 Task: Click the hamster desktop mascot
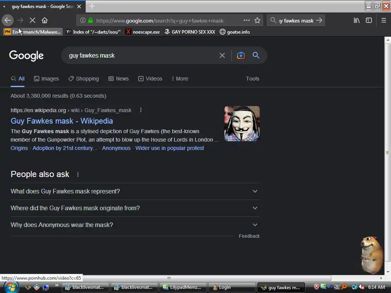click(371, 255)
